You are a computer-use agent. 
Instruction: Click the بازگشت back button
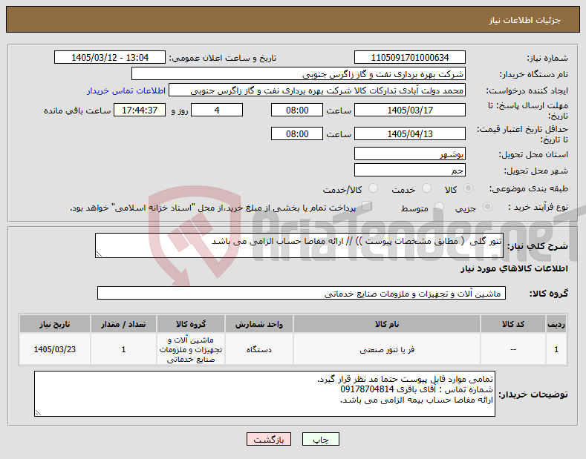[269, 439]
